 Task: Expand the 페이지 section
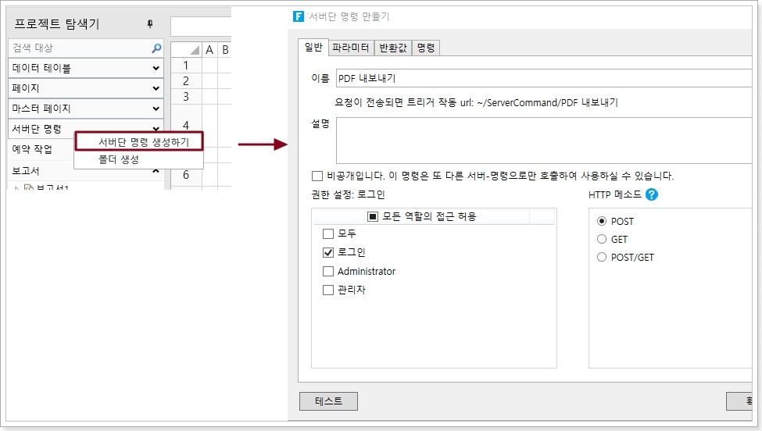tap(156, 89)
